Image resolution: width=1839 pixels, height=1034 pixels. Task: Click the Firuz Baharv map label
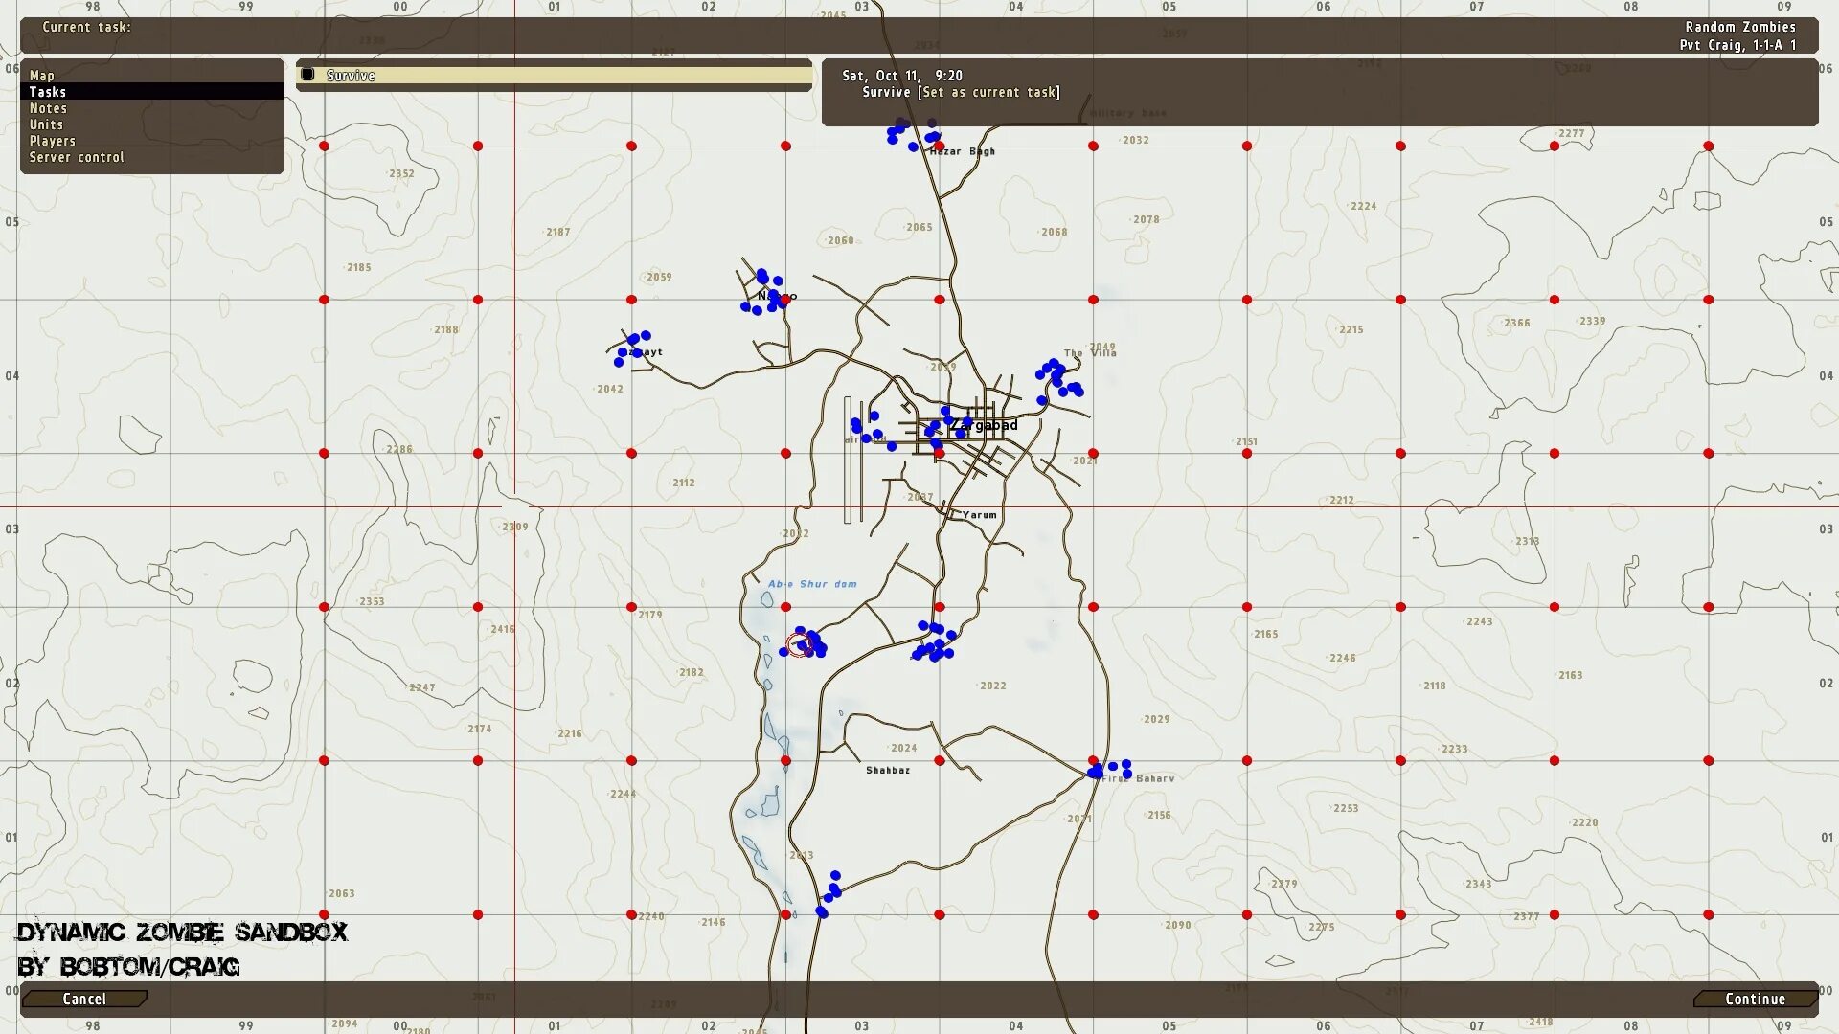[x=1138, y=779]
